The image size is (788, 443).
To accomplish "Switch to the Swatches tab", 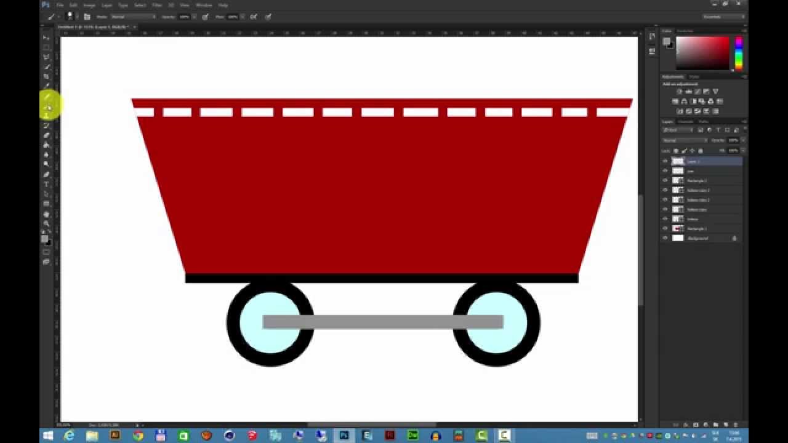I will coord(685,31).
